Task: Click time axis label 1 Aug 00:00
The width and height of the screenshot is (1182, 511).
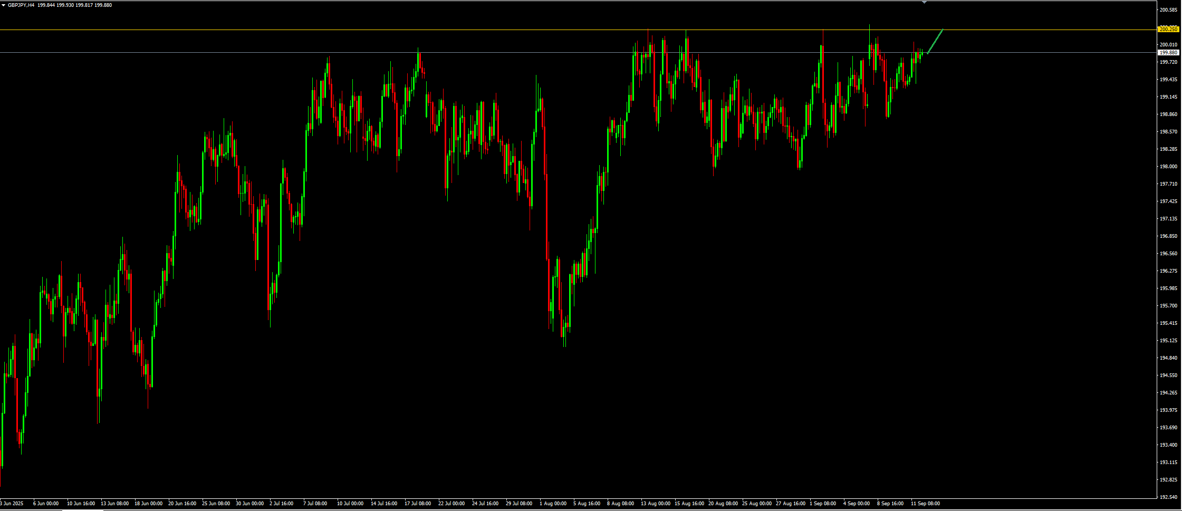Action: 553,504
